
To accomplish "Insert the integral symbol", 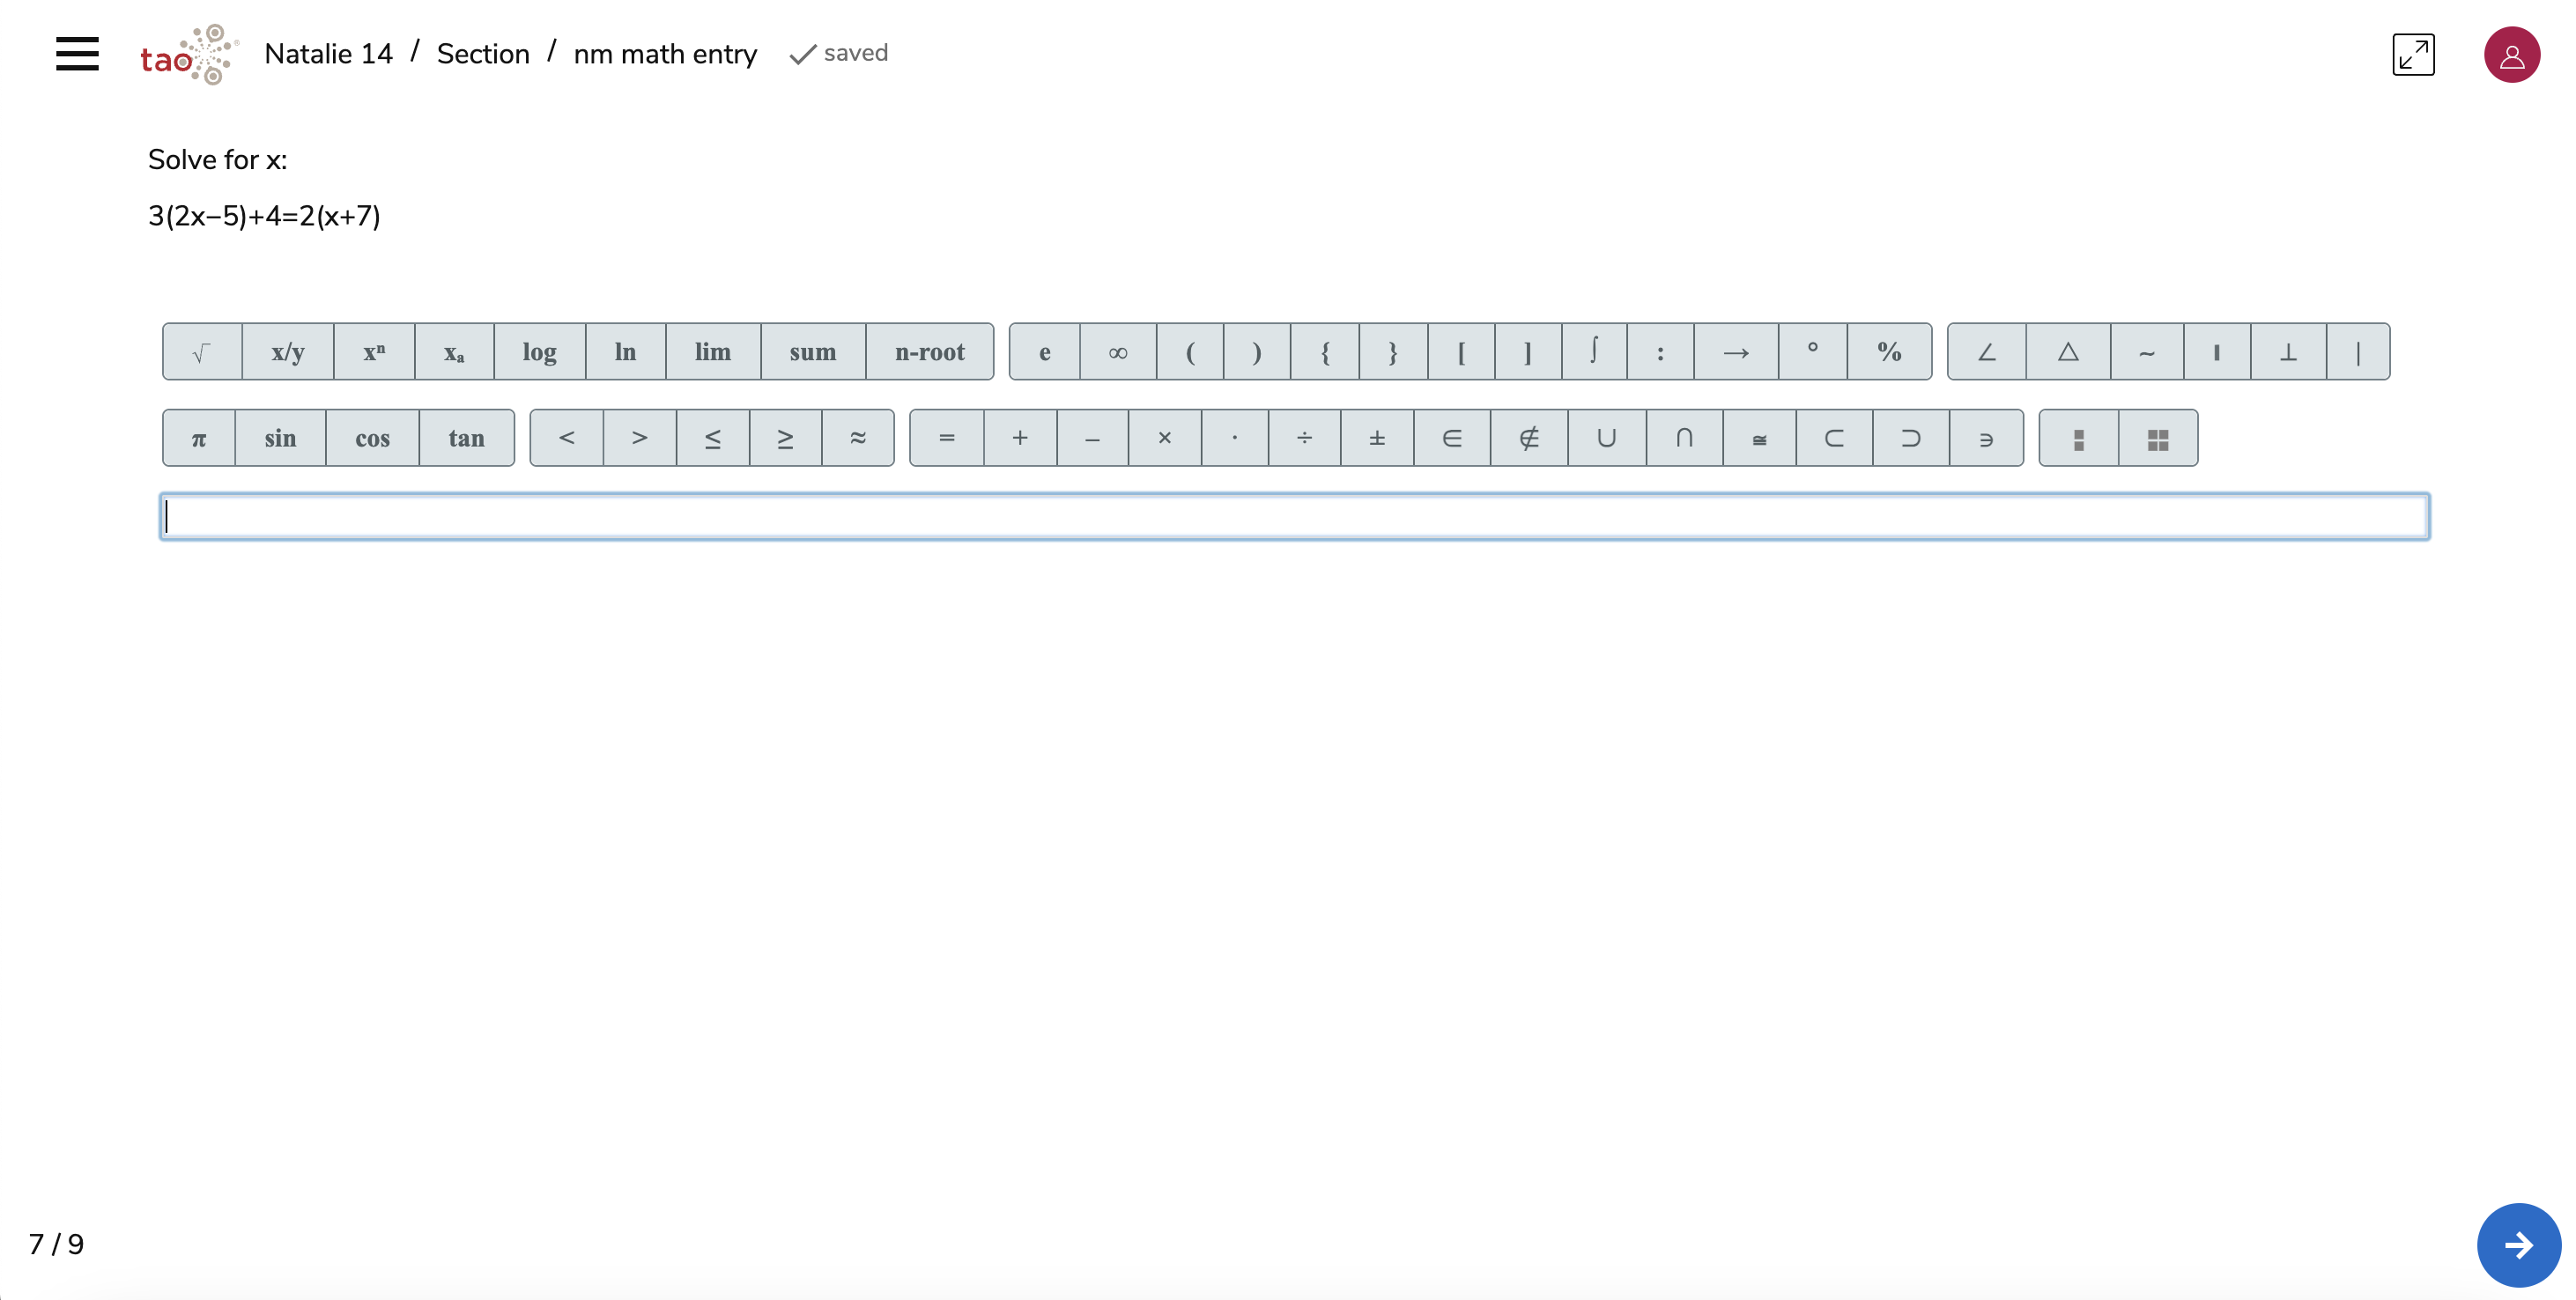I will pyautogui.click(x=1593, y=352).
